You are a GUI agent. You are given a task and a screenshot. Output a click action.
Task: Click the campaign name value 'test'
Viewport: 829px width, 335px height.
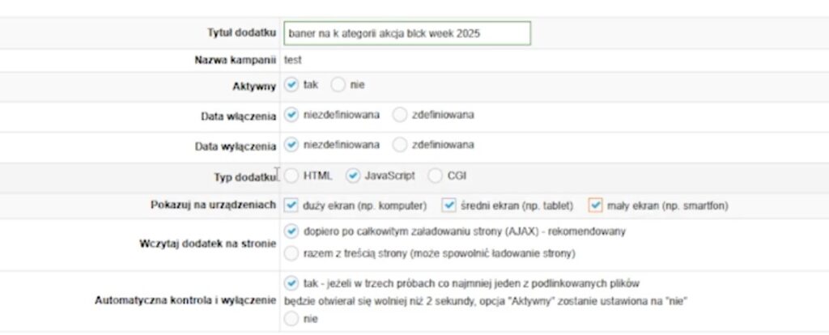295,60
